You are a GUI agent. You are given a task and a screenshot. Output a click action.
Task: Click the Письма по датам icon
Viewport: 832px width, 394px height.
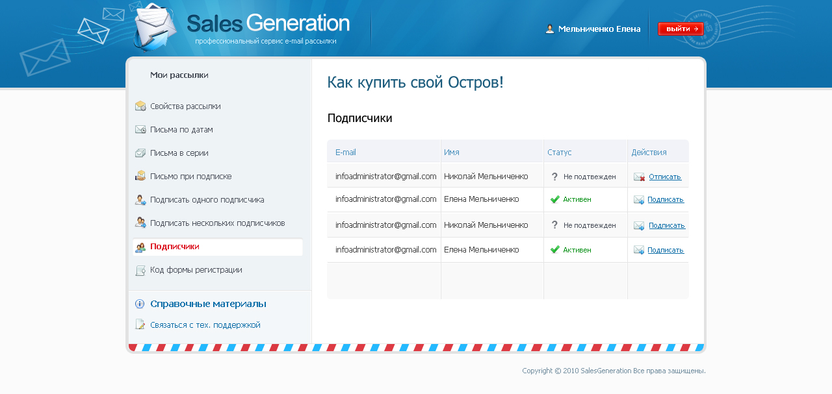pyautogui.click(x=140, y=130)
